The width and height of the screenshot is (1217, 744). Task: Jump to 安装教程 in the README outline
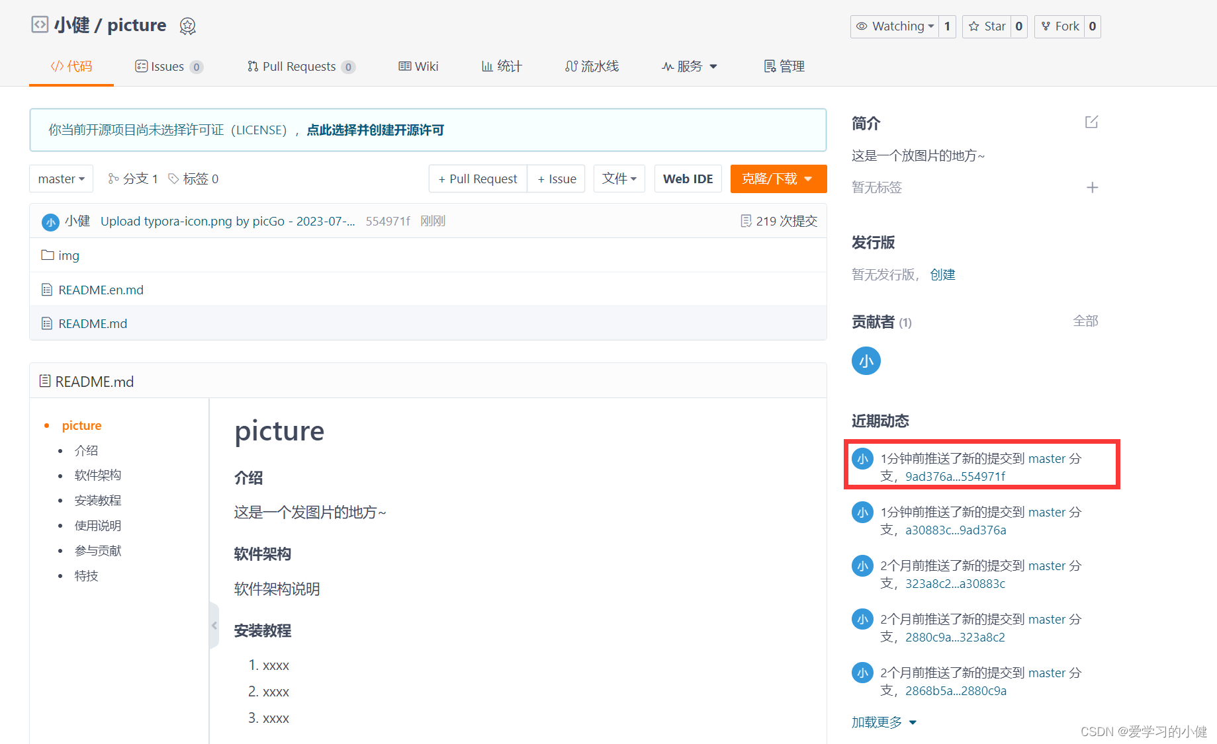click(98, 501)
